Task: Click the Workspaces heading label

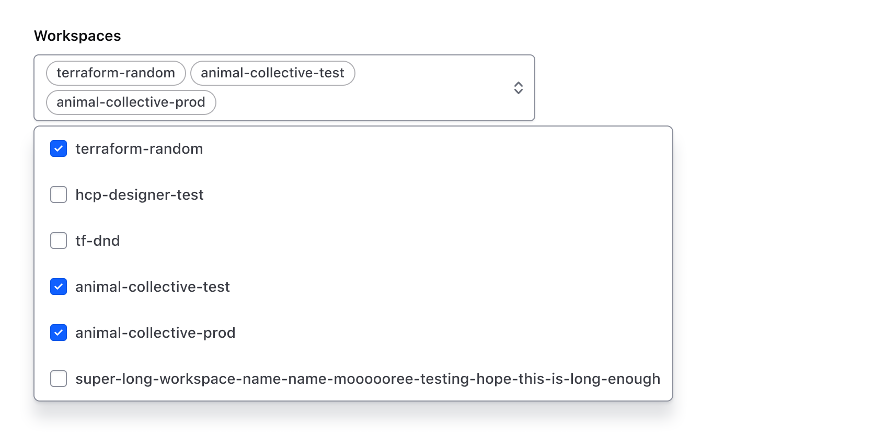Action: 77,36
